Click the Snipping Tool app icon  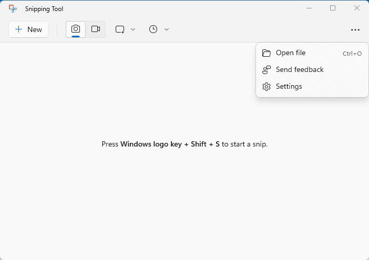tap(13, 9)
